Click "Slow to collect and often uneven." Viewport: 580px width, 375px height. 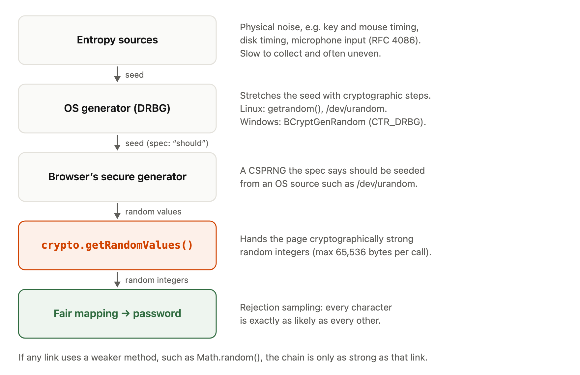coord(310,54)
